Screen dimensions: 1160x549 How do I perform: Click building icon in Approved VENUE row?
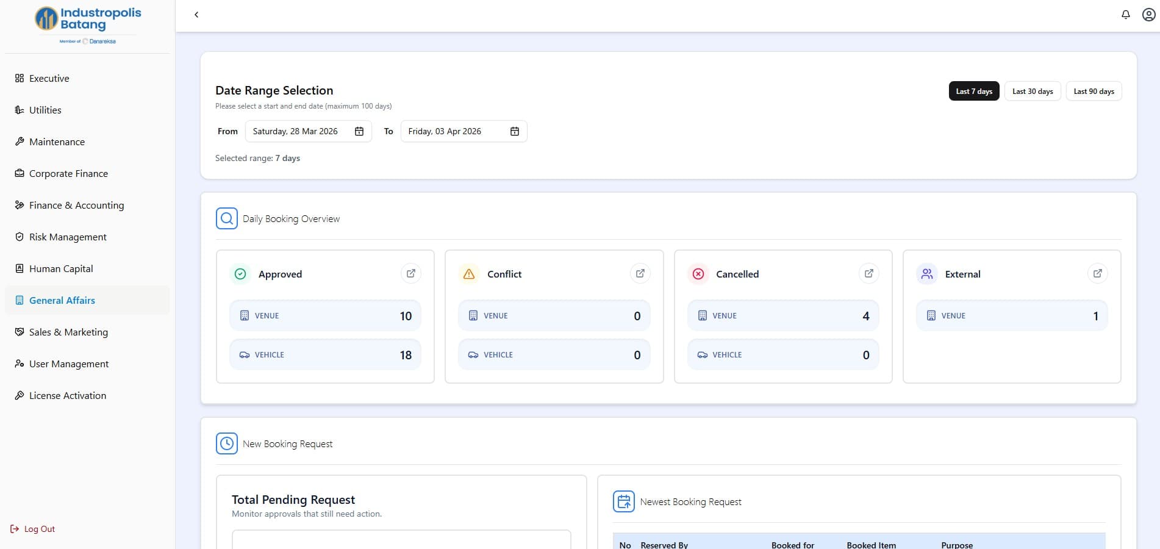[245, 315]
